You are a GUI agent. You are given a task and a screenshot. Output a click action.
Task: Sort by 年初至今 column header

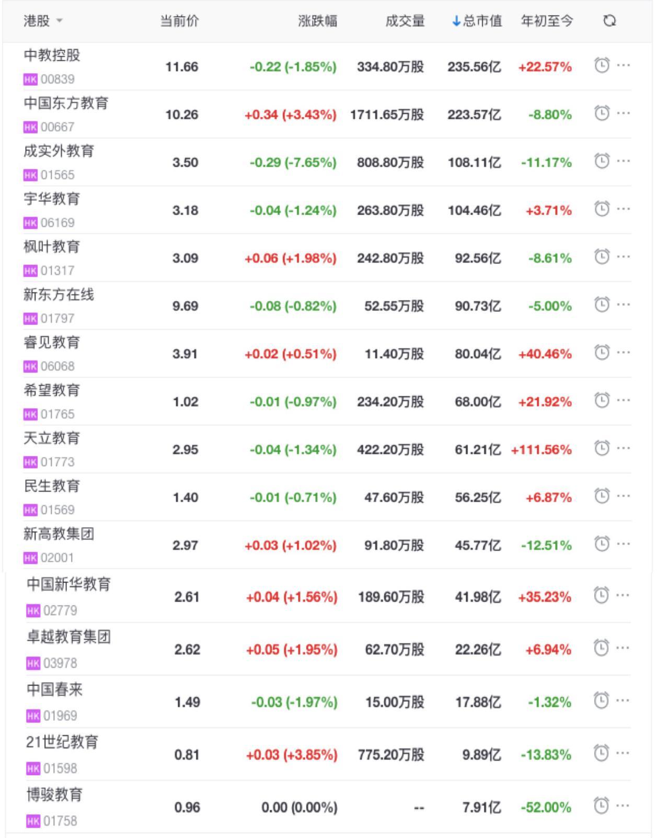pos(547,21)
